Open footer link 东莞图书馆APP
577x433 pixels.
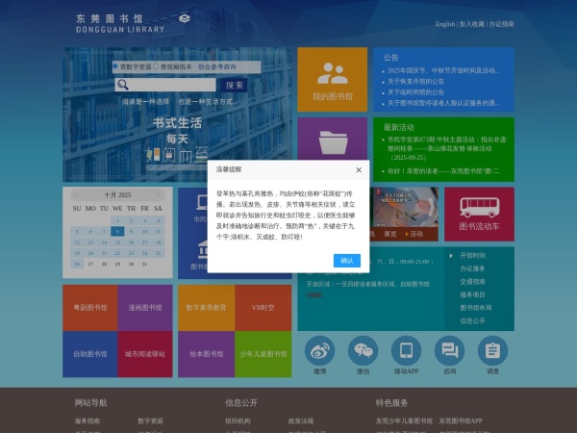point(461,420)
